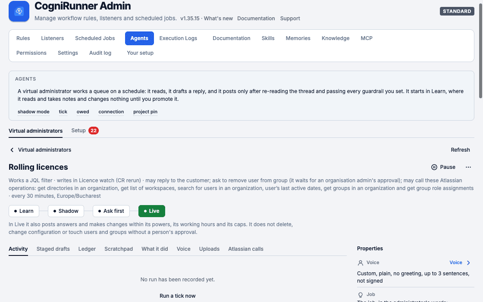Image resolution: width=483 pixels, height=302 pixels.
Task: Open the Scratchpad tab
Action: (119, 249)
